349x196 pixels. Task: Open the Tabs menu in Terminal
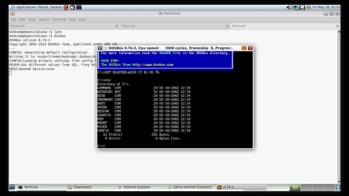pyautogui.click(x=72, y=19)
